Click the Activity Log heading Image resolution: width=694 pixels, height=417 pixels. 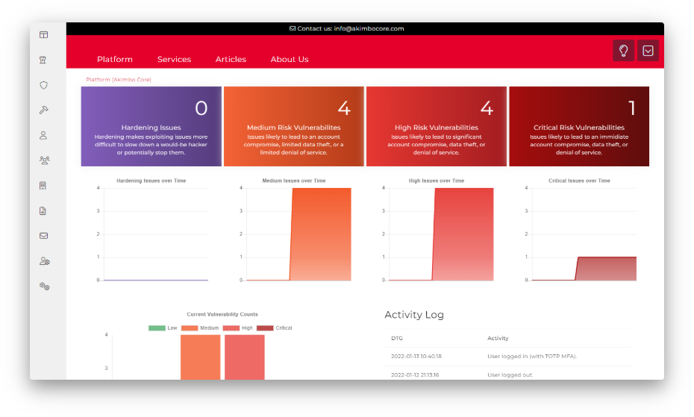[x=414, y=315]
